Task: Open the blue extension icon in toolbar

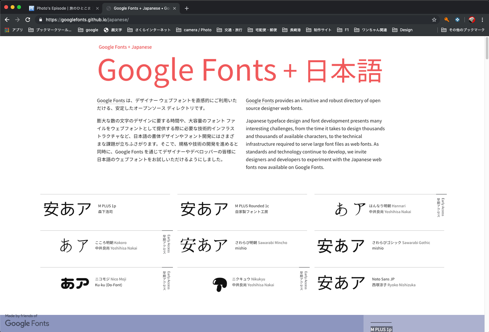Action: 457,20
